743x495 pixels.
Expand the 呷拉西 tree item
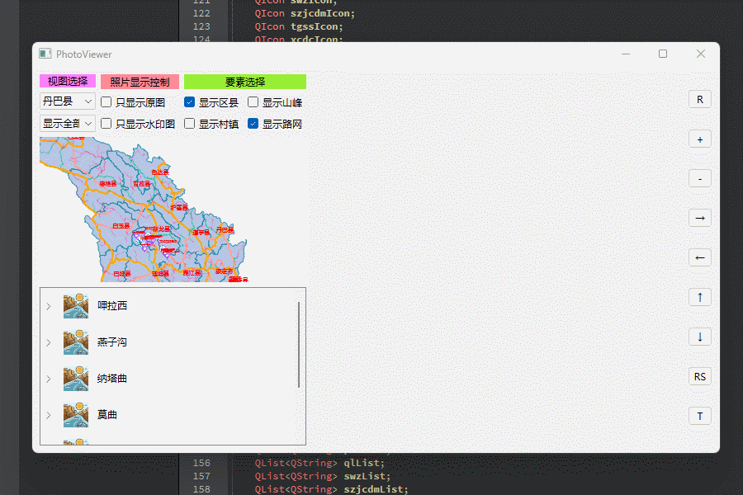point(48,305)
